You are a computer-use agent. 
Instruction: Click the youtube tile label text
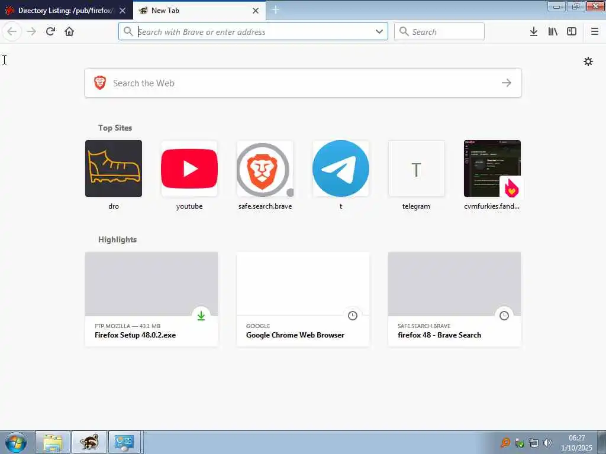pyautogui.click(x=189, y=206)
